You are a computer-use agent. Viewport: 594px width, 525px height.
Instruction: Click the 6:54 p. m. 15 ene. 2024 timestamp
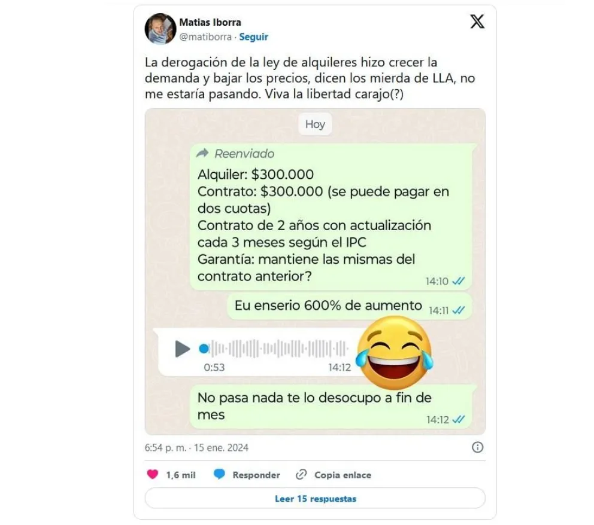pos(196,447)
